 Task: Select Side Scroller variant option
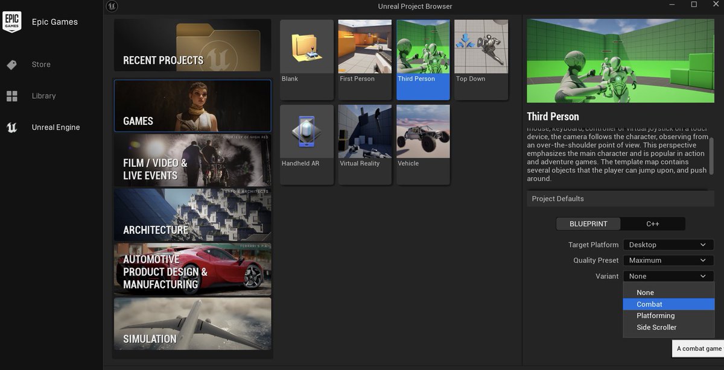click(x=668, y=327)
